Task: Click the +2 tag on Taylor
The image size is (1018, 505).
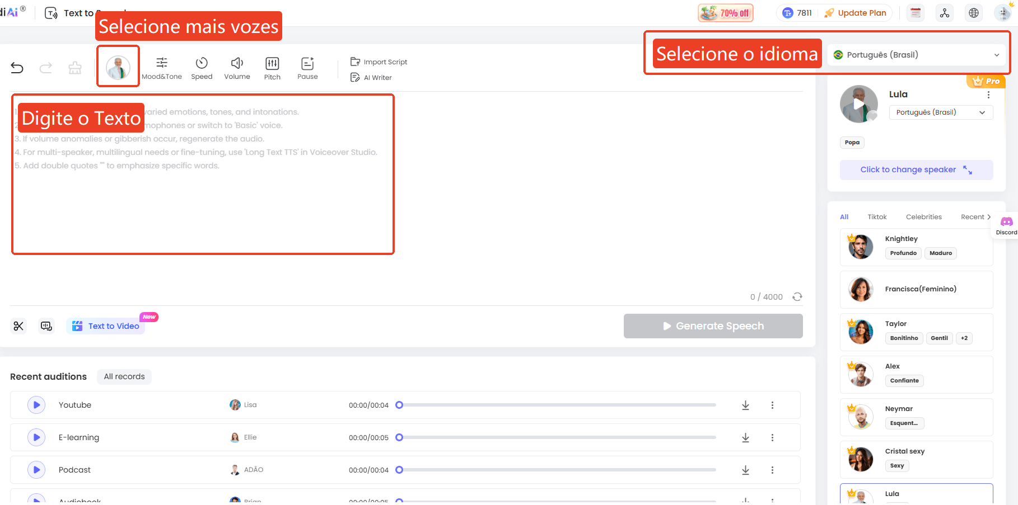Action: (964, 338)
